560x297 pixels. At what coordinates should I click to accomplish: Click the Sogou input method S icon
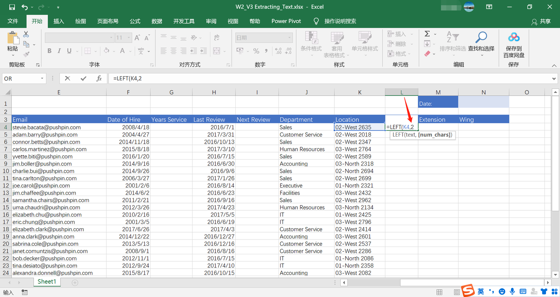click(468, 291)
